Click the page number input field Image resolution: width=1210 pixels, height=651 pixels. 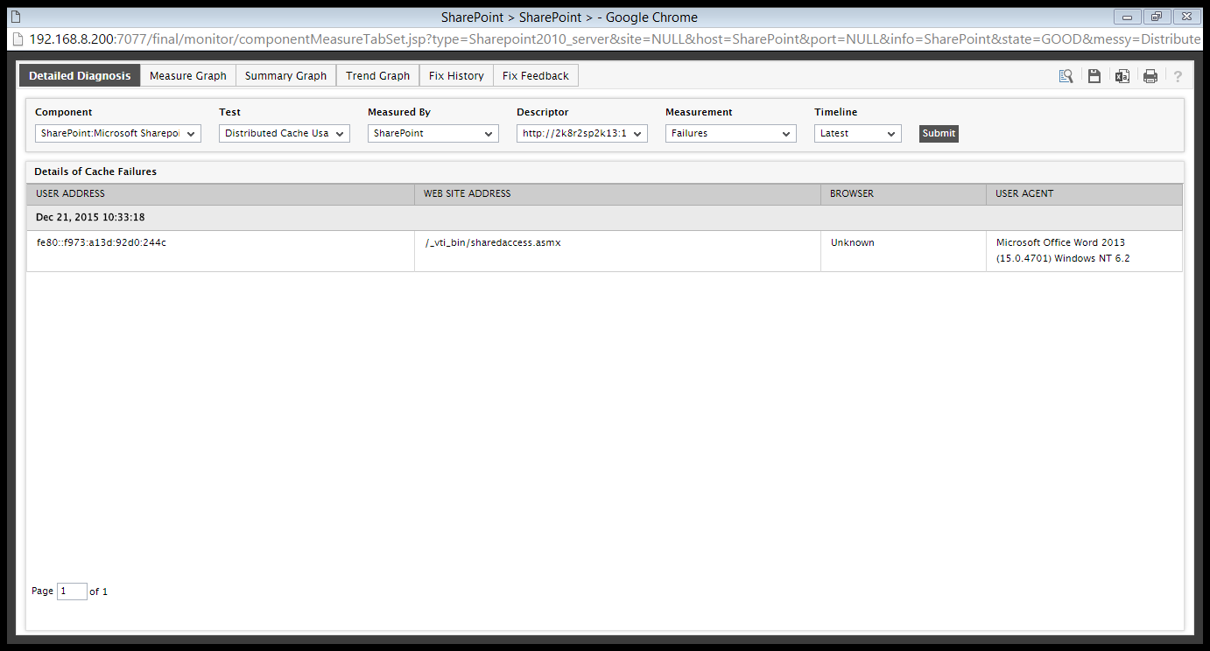(x=72, y=591)
